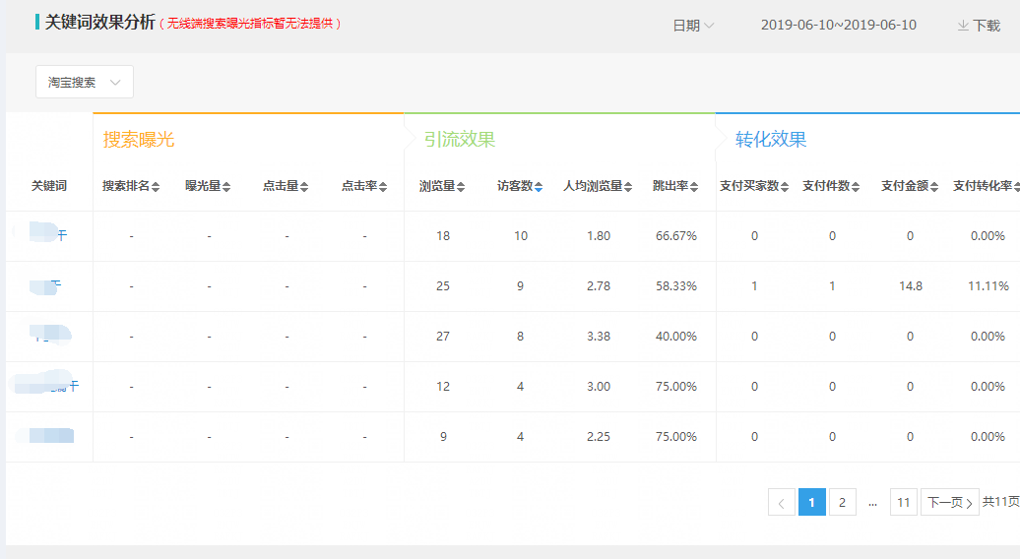Jump to page 11 of results
This screenshot has height=559, width=1020.
903,503
